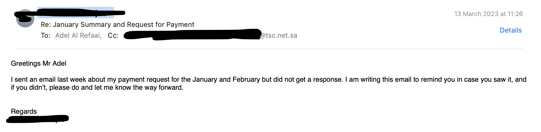The height and width of the screenshot is (132, 541).
Task: Open the Details link in header
Action: pyautogui.click(x=511, y=30)
